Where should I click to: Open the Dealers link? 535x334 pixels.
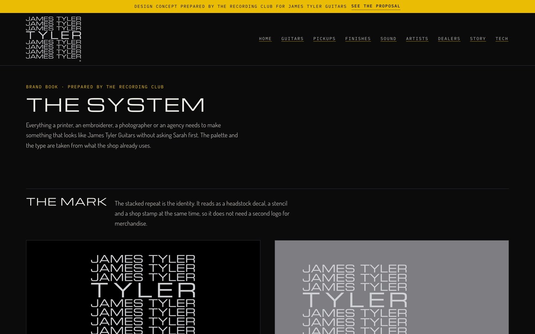(449, 39)
